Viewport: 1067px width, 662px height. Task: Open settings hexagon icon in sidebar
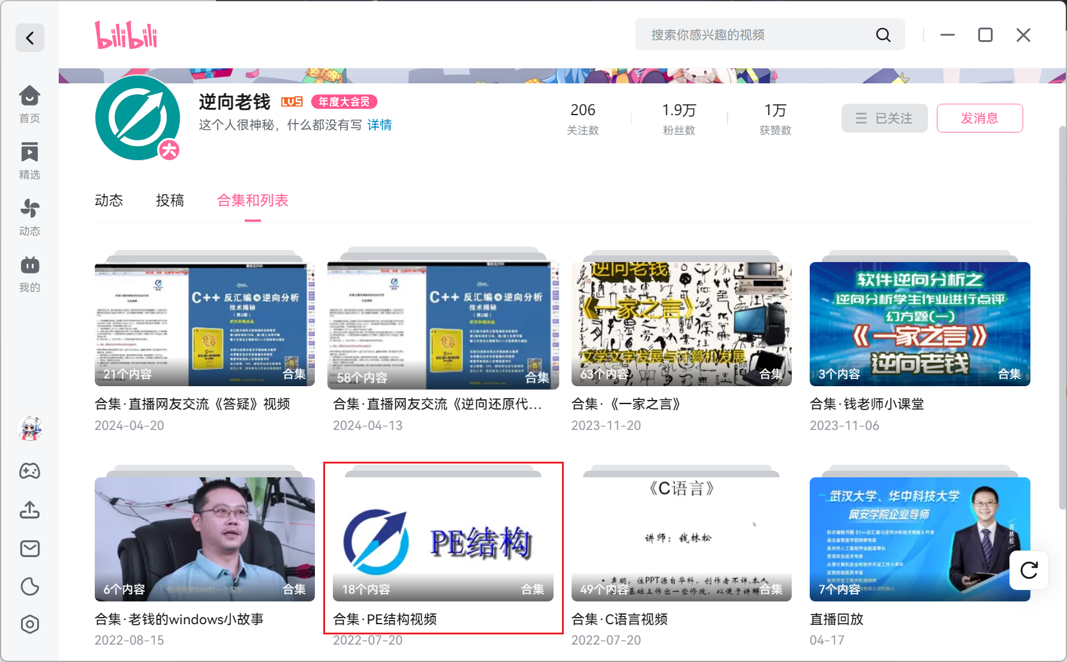point(29,625)
